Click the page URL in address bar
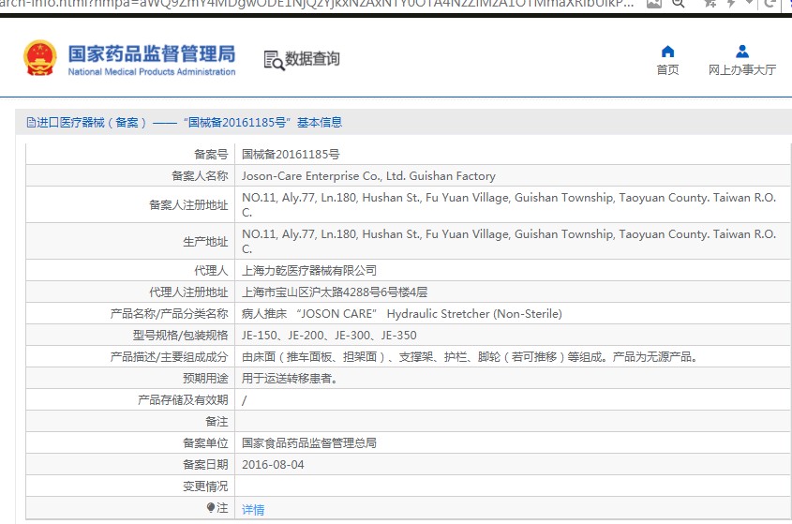792x524 pixels. click(317, 3)
